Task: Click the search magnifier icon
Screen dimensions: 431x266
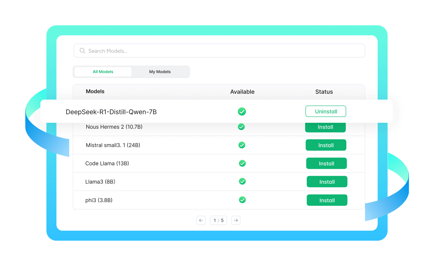Action: [x=82, y=51]
